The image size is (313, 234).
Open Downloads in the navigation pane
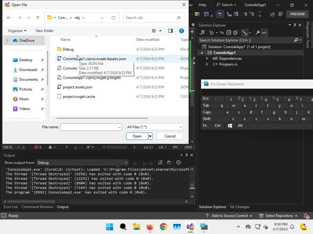point(28,70)
